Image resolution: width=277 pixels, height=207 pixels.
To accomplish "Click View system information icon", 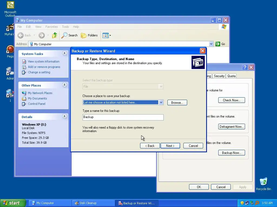I will [24, 62].
